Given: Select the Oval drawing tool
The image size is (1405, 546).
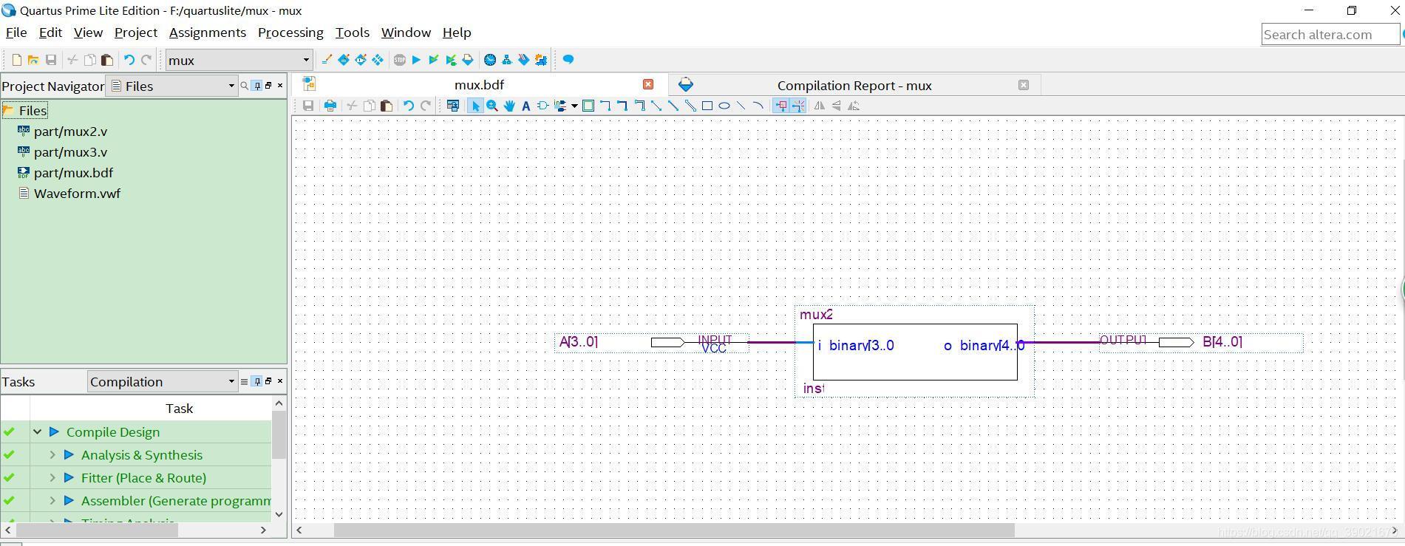Looking at the screenshot, I should pyautogui.click(x=724, y=106).
